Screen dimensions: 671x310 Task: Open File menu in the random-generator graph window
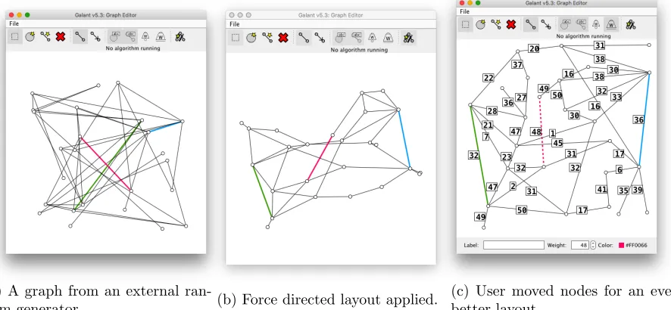(x=14, y=23)
